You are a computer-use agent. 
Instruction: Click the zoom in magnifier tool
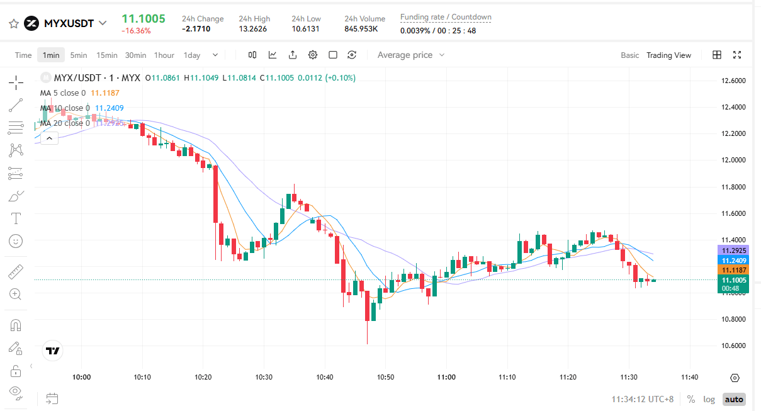[x=16, y=294]
